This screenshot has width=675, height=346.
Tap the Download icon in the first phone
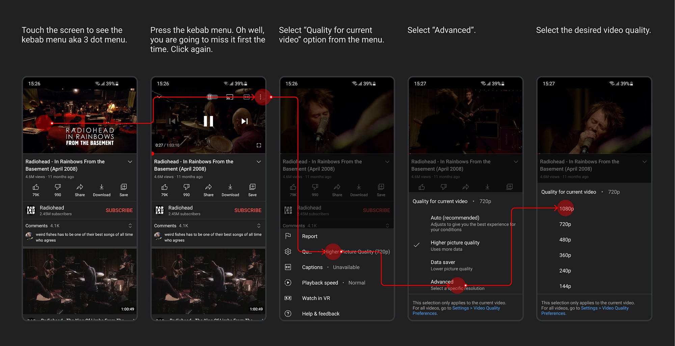(x=102, y=187)
